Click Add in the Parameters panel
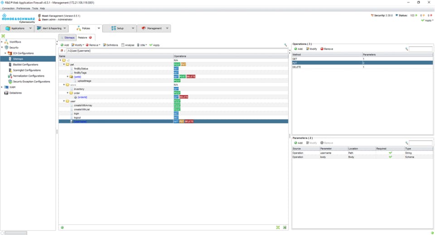The width and height of the screenshot is (435, 235). tap(298, 143)
